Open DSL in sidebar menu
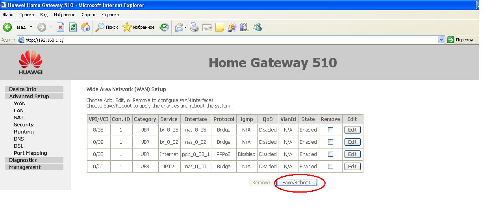The height and width of the screenshot is (217, 504). tap(19, 146)
